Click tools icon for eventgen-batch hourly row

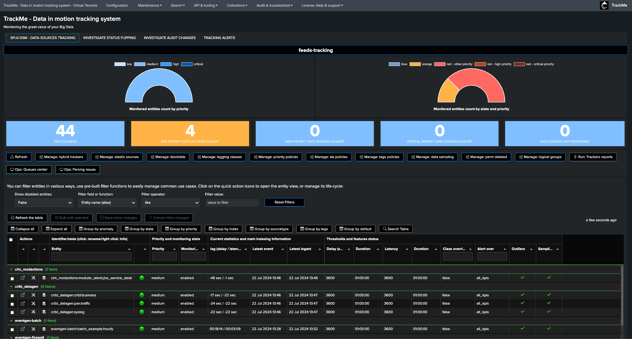tap(33, 329)
